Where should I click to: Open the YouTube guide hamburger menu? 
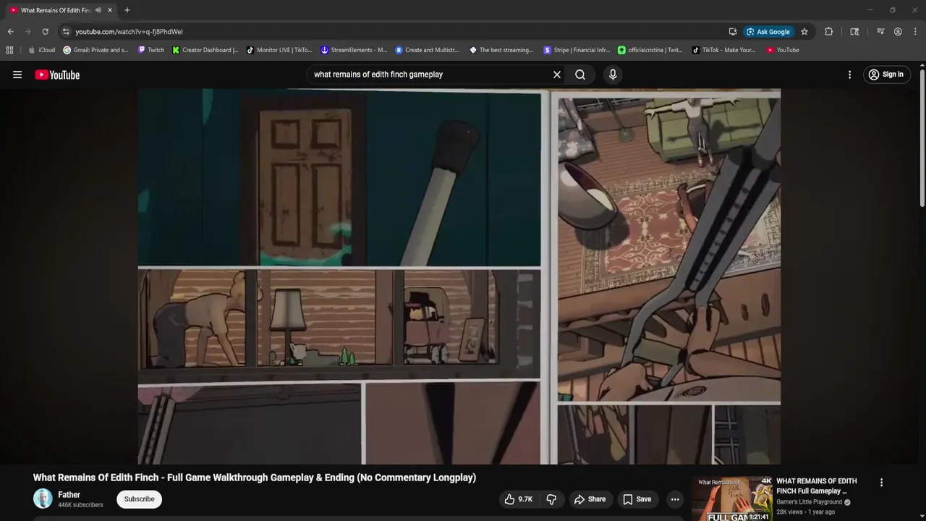click(x=17, y=75)
